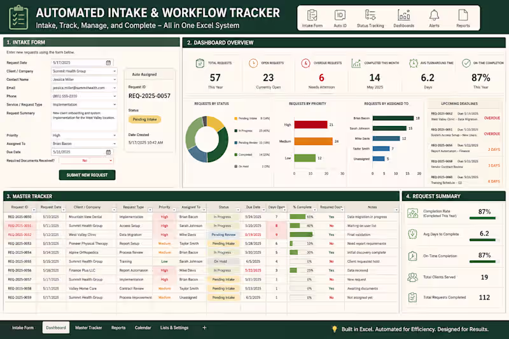Click the On-Time Completion summary icon
Screen dimensions: 509x339
click(x=412, y=256)
